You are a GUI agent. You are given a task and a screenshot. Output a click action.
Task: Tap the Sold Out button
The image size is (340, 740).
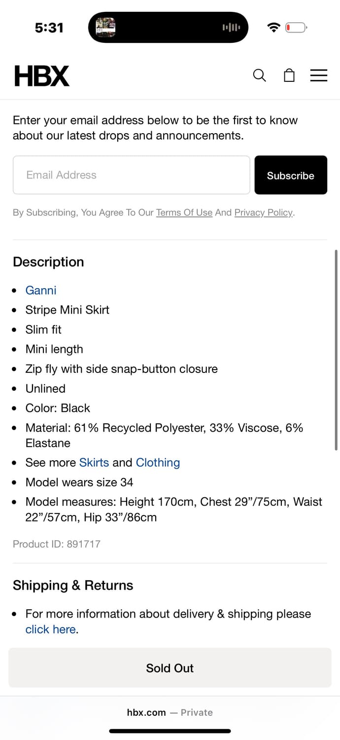tap(170, 668)
